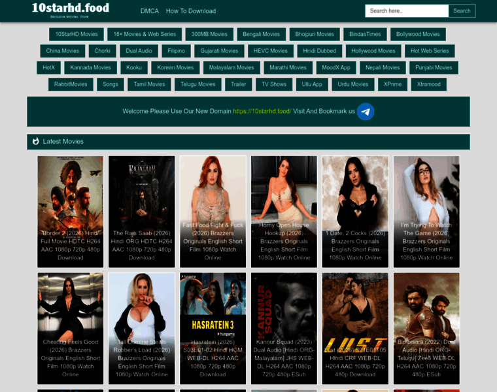The width and height of the screenshot is (497, 392).
Task: Open the Trailer category
Action: 238,84
